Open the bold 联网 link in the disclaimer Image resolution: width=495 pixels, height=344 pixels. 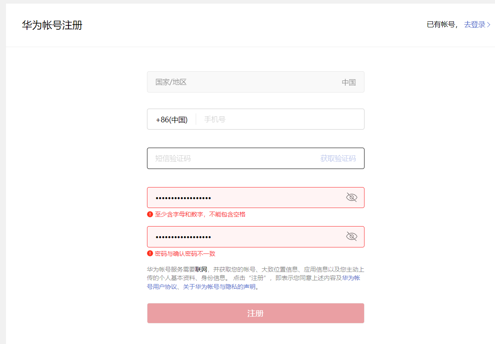pyautogui.click(x=201, y=270)
